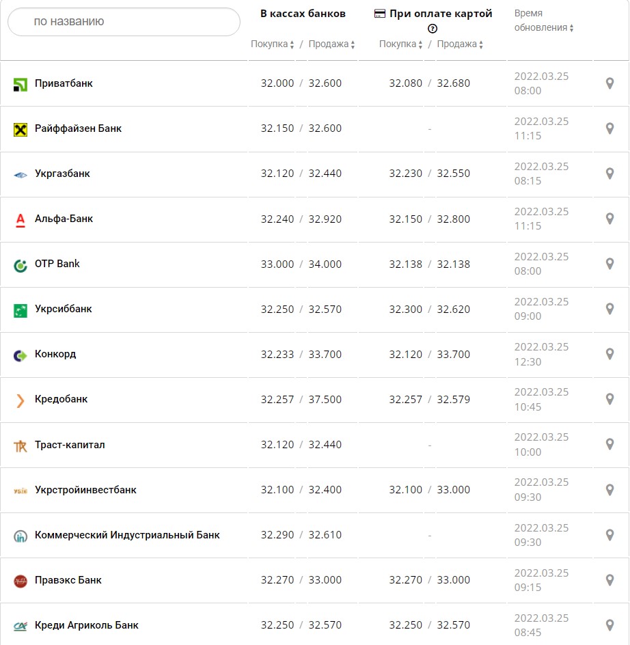Open Коммерческий Индустриальный Банк link
630x645 pixels.
point(127,535)
